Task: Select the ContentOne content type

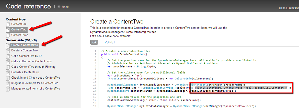Action: [19, 24]
